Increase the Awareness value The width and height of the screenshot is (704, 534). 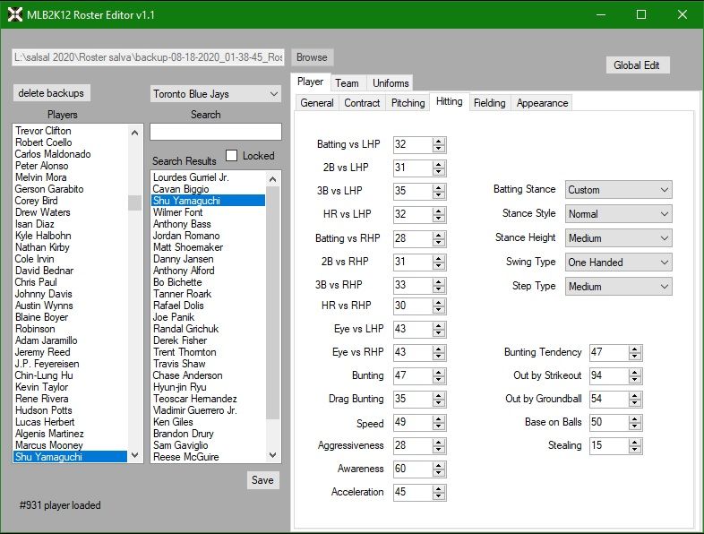pos(439,466)
